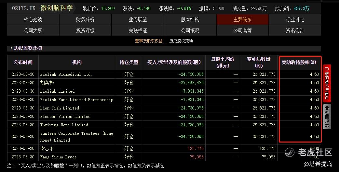
Task: Open the 核心必读 tab
Action: tap(33, 19)
